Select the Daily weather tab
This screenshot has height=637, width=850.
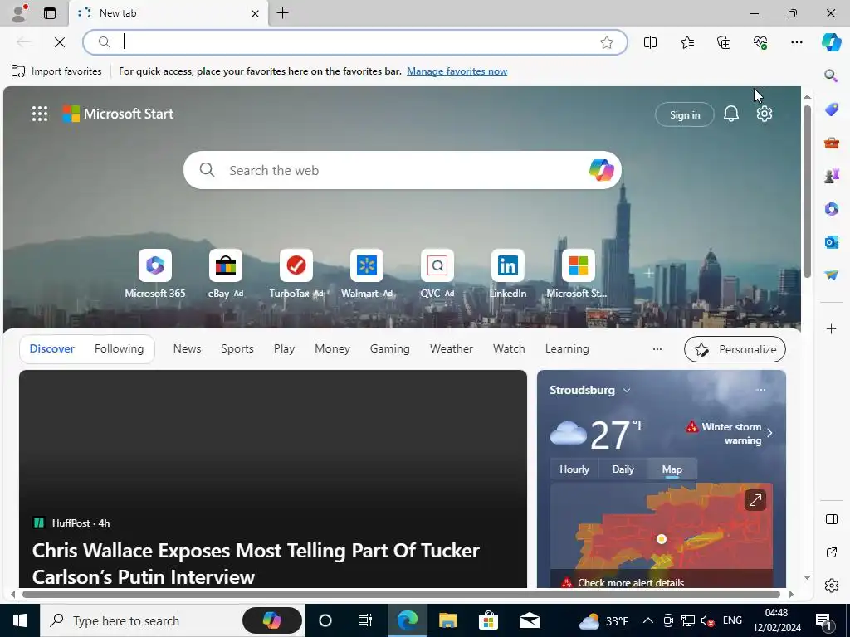[x=623, y=469]
